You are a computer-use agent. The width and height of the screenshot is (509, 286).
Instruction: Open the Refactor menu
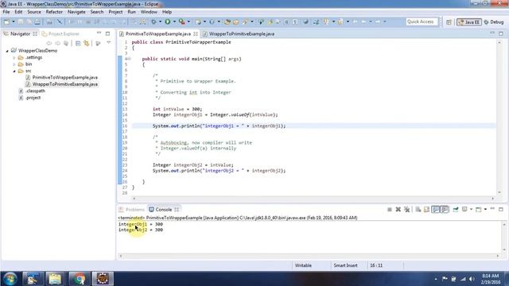tap(54, 12)
